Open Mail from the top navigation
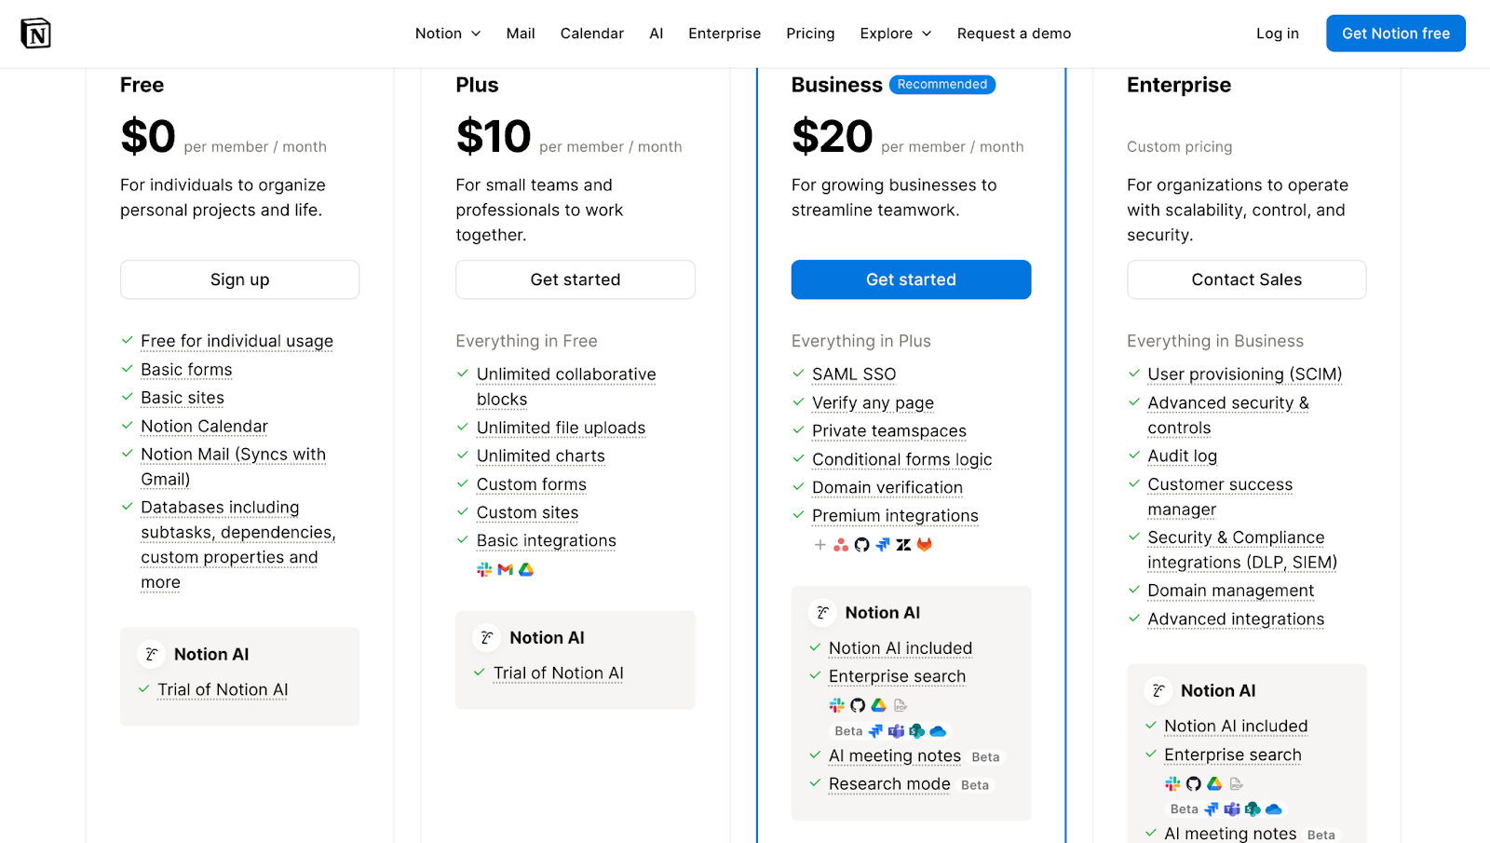Viewport: 1490px width, 843px height. (x=521, y=34)
